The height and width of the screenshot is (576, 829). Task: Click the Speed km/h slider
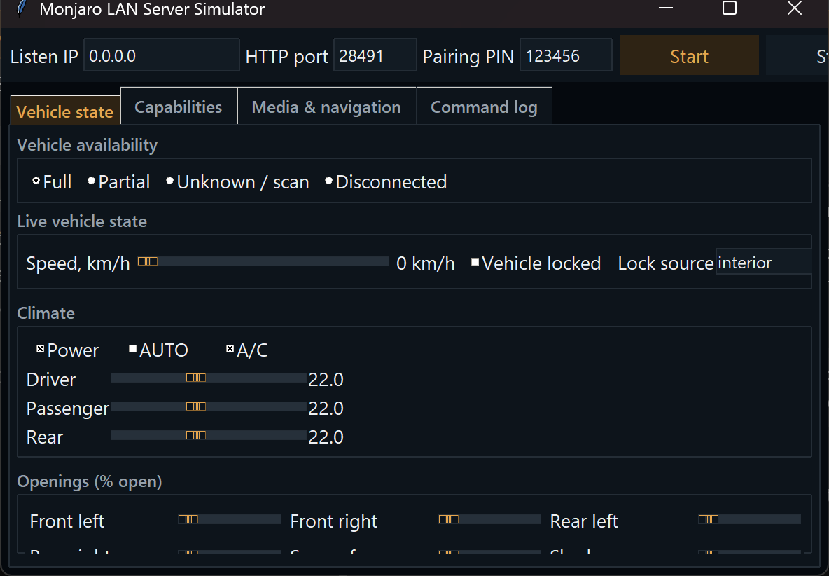(x=263, y=261)
